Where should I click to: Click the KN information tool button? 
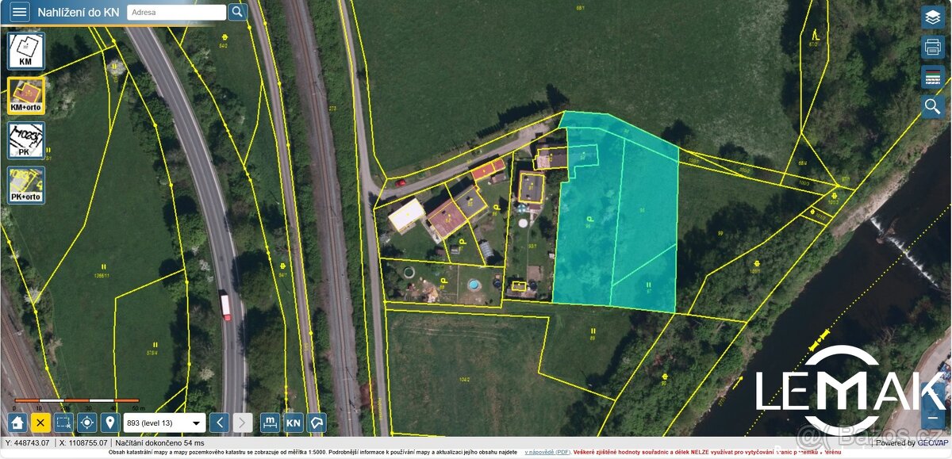(x=293, y=423)
